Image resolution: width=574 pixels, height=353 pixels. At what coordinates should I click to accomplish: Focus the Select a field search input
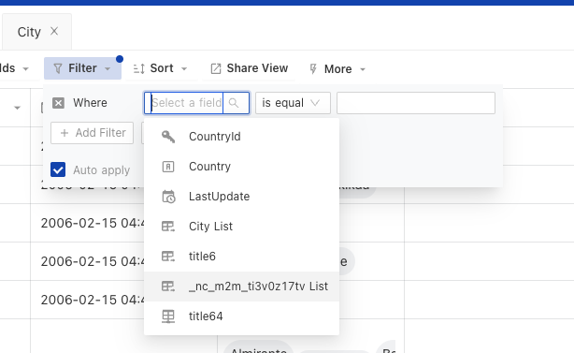point(187,103)
